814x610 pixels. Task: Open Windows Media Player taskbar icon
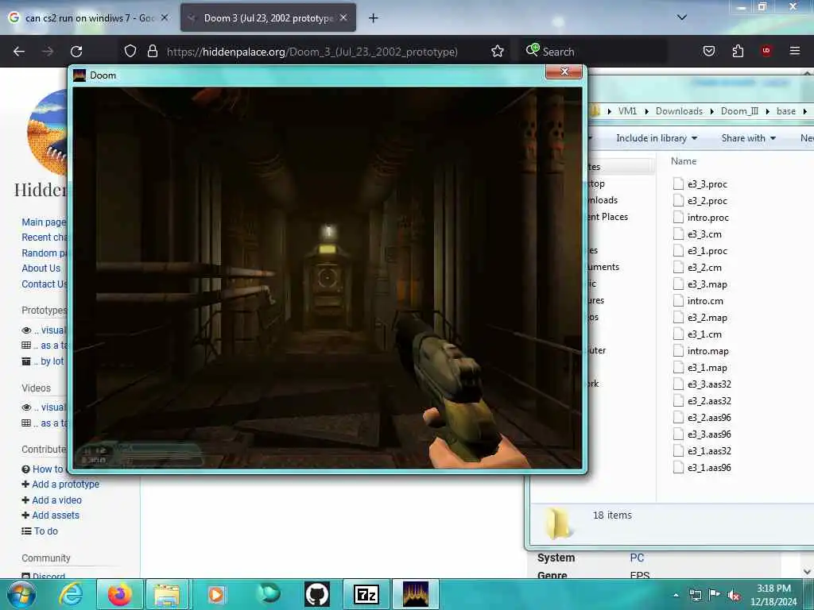(x=216, y=594)
